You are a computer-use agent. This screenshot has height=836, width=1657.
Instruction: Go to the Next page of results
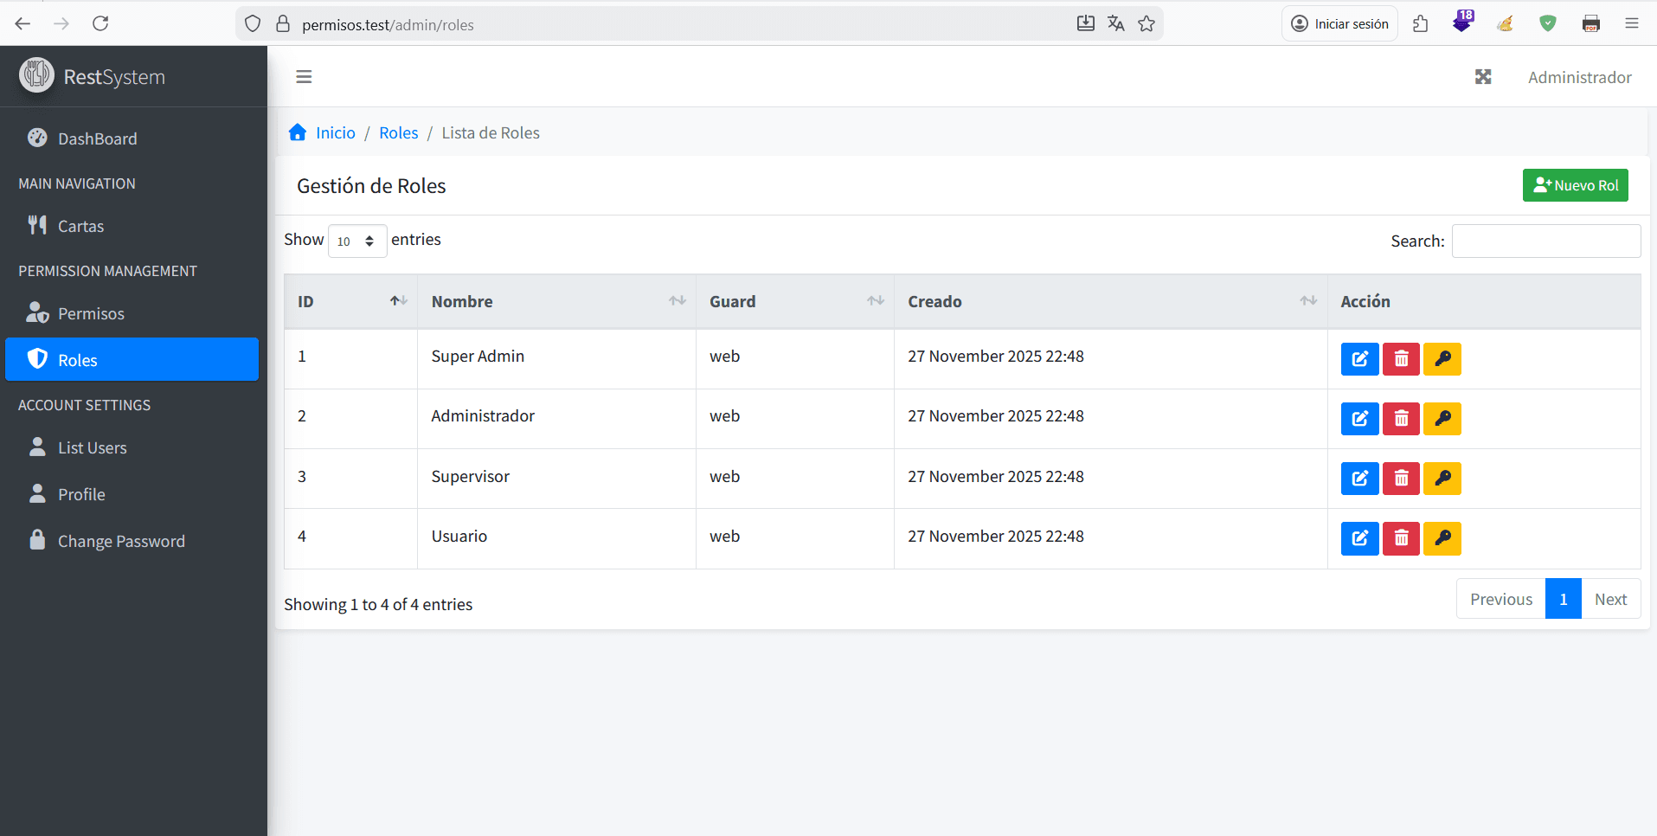tap(1610, 599)
